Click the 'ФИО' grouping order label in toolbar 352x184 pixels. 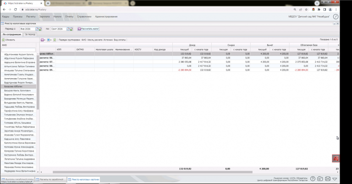tap(84, 40)
